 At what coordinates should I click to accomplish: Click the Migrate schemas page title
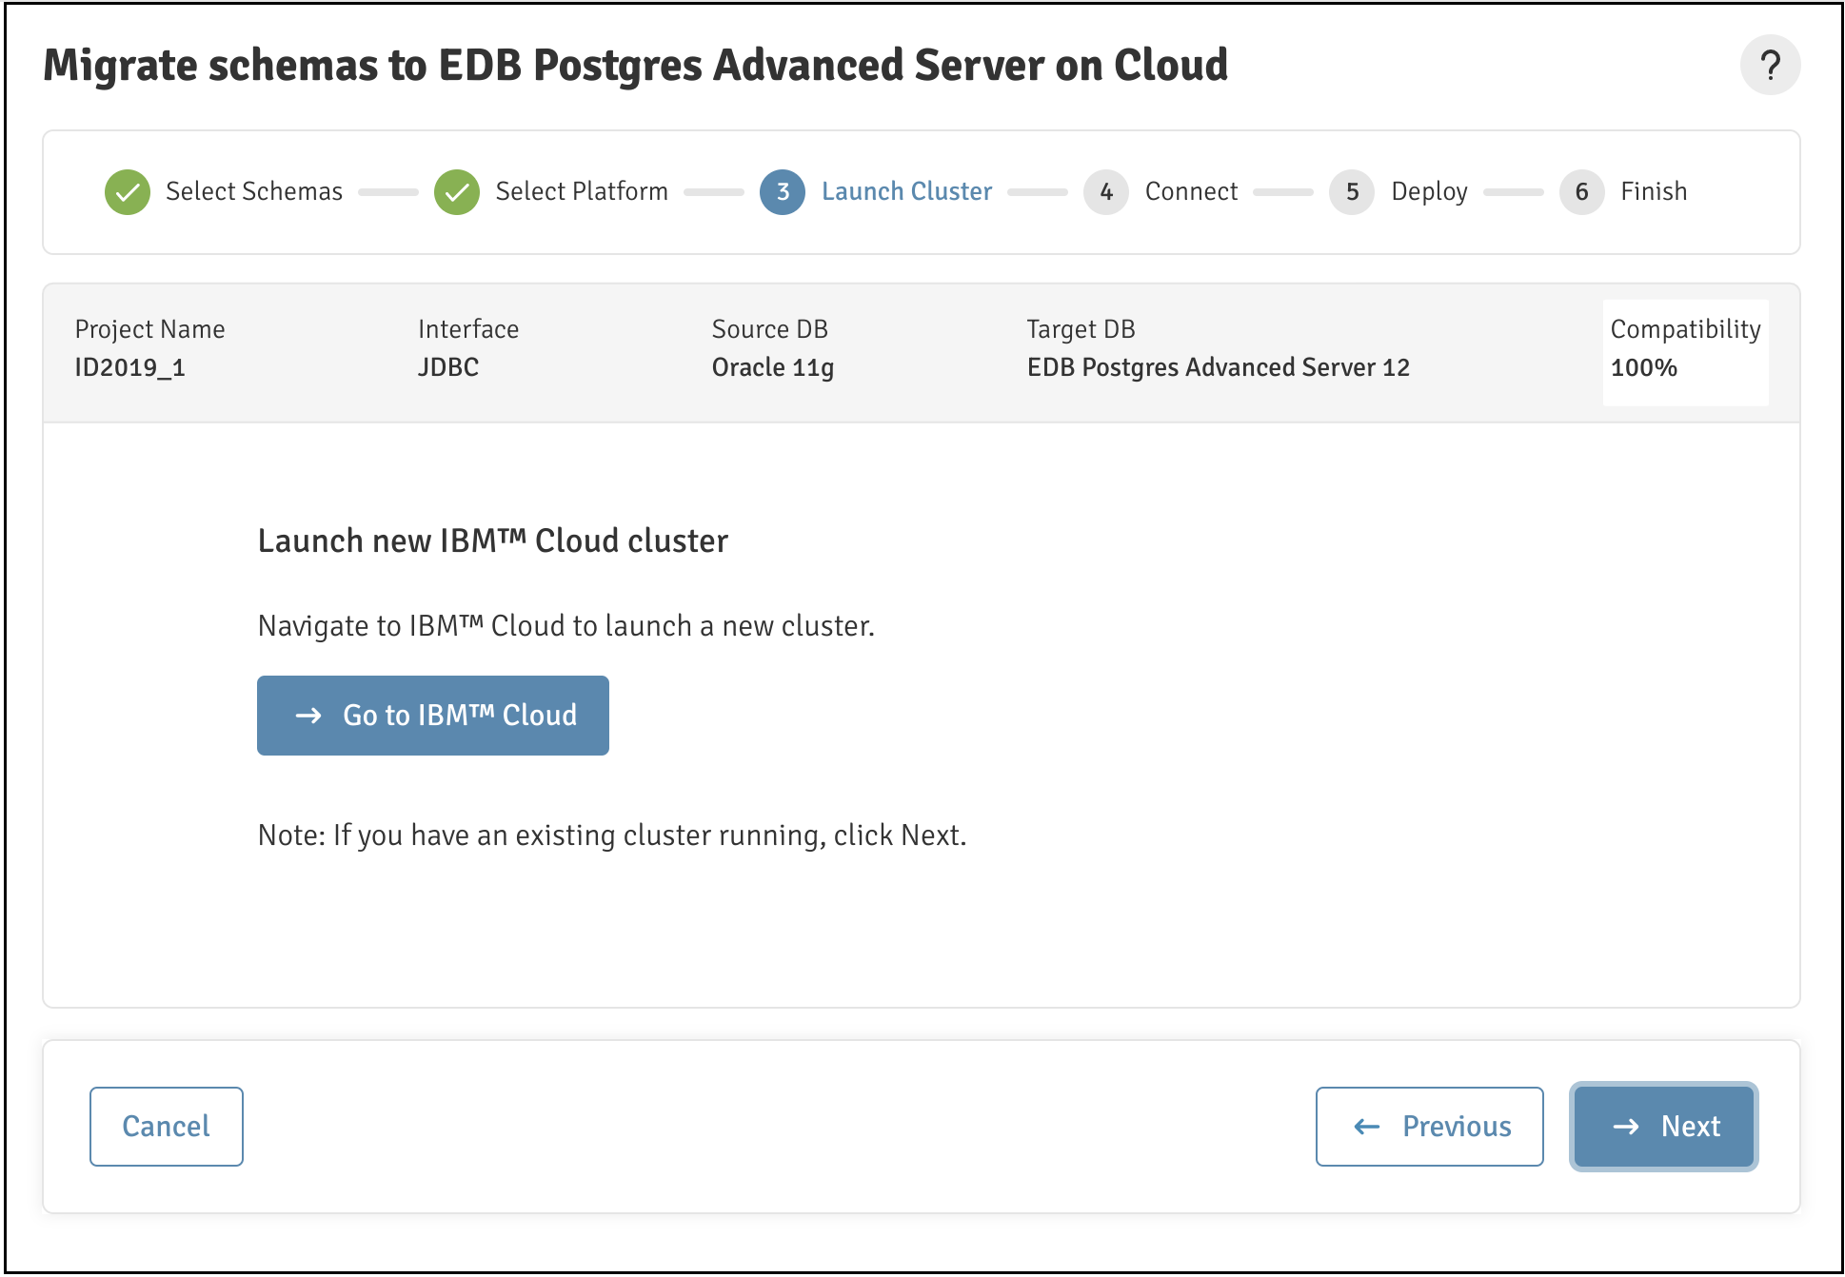pyautogui.click(x=636, y=66)
